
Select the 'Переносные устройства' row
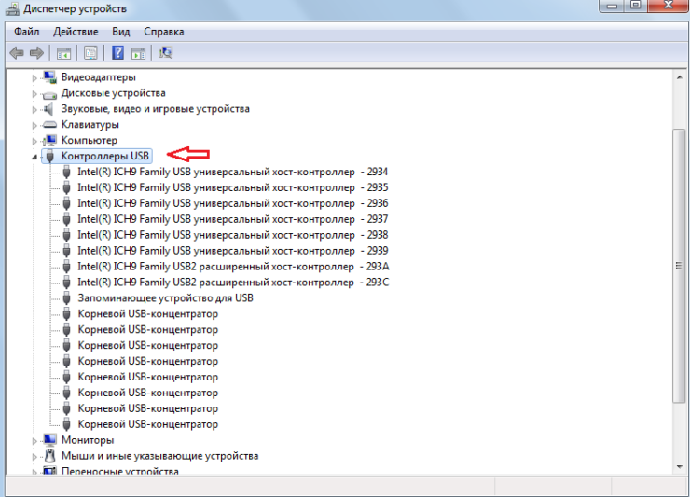click(119, 471)
